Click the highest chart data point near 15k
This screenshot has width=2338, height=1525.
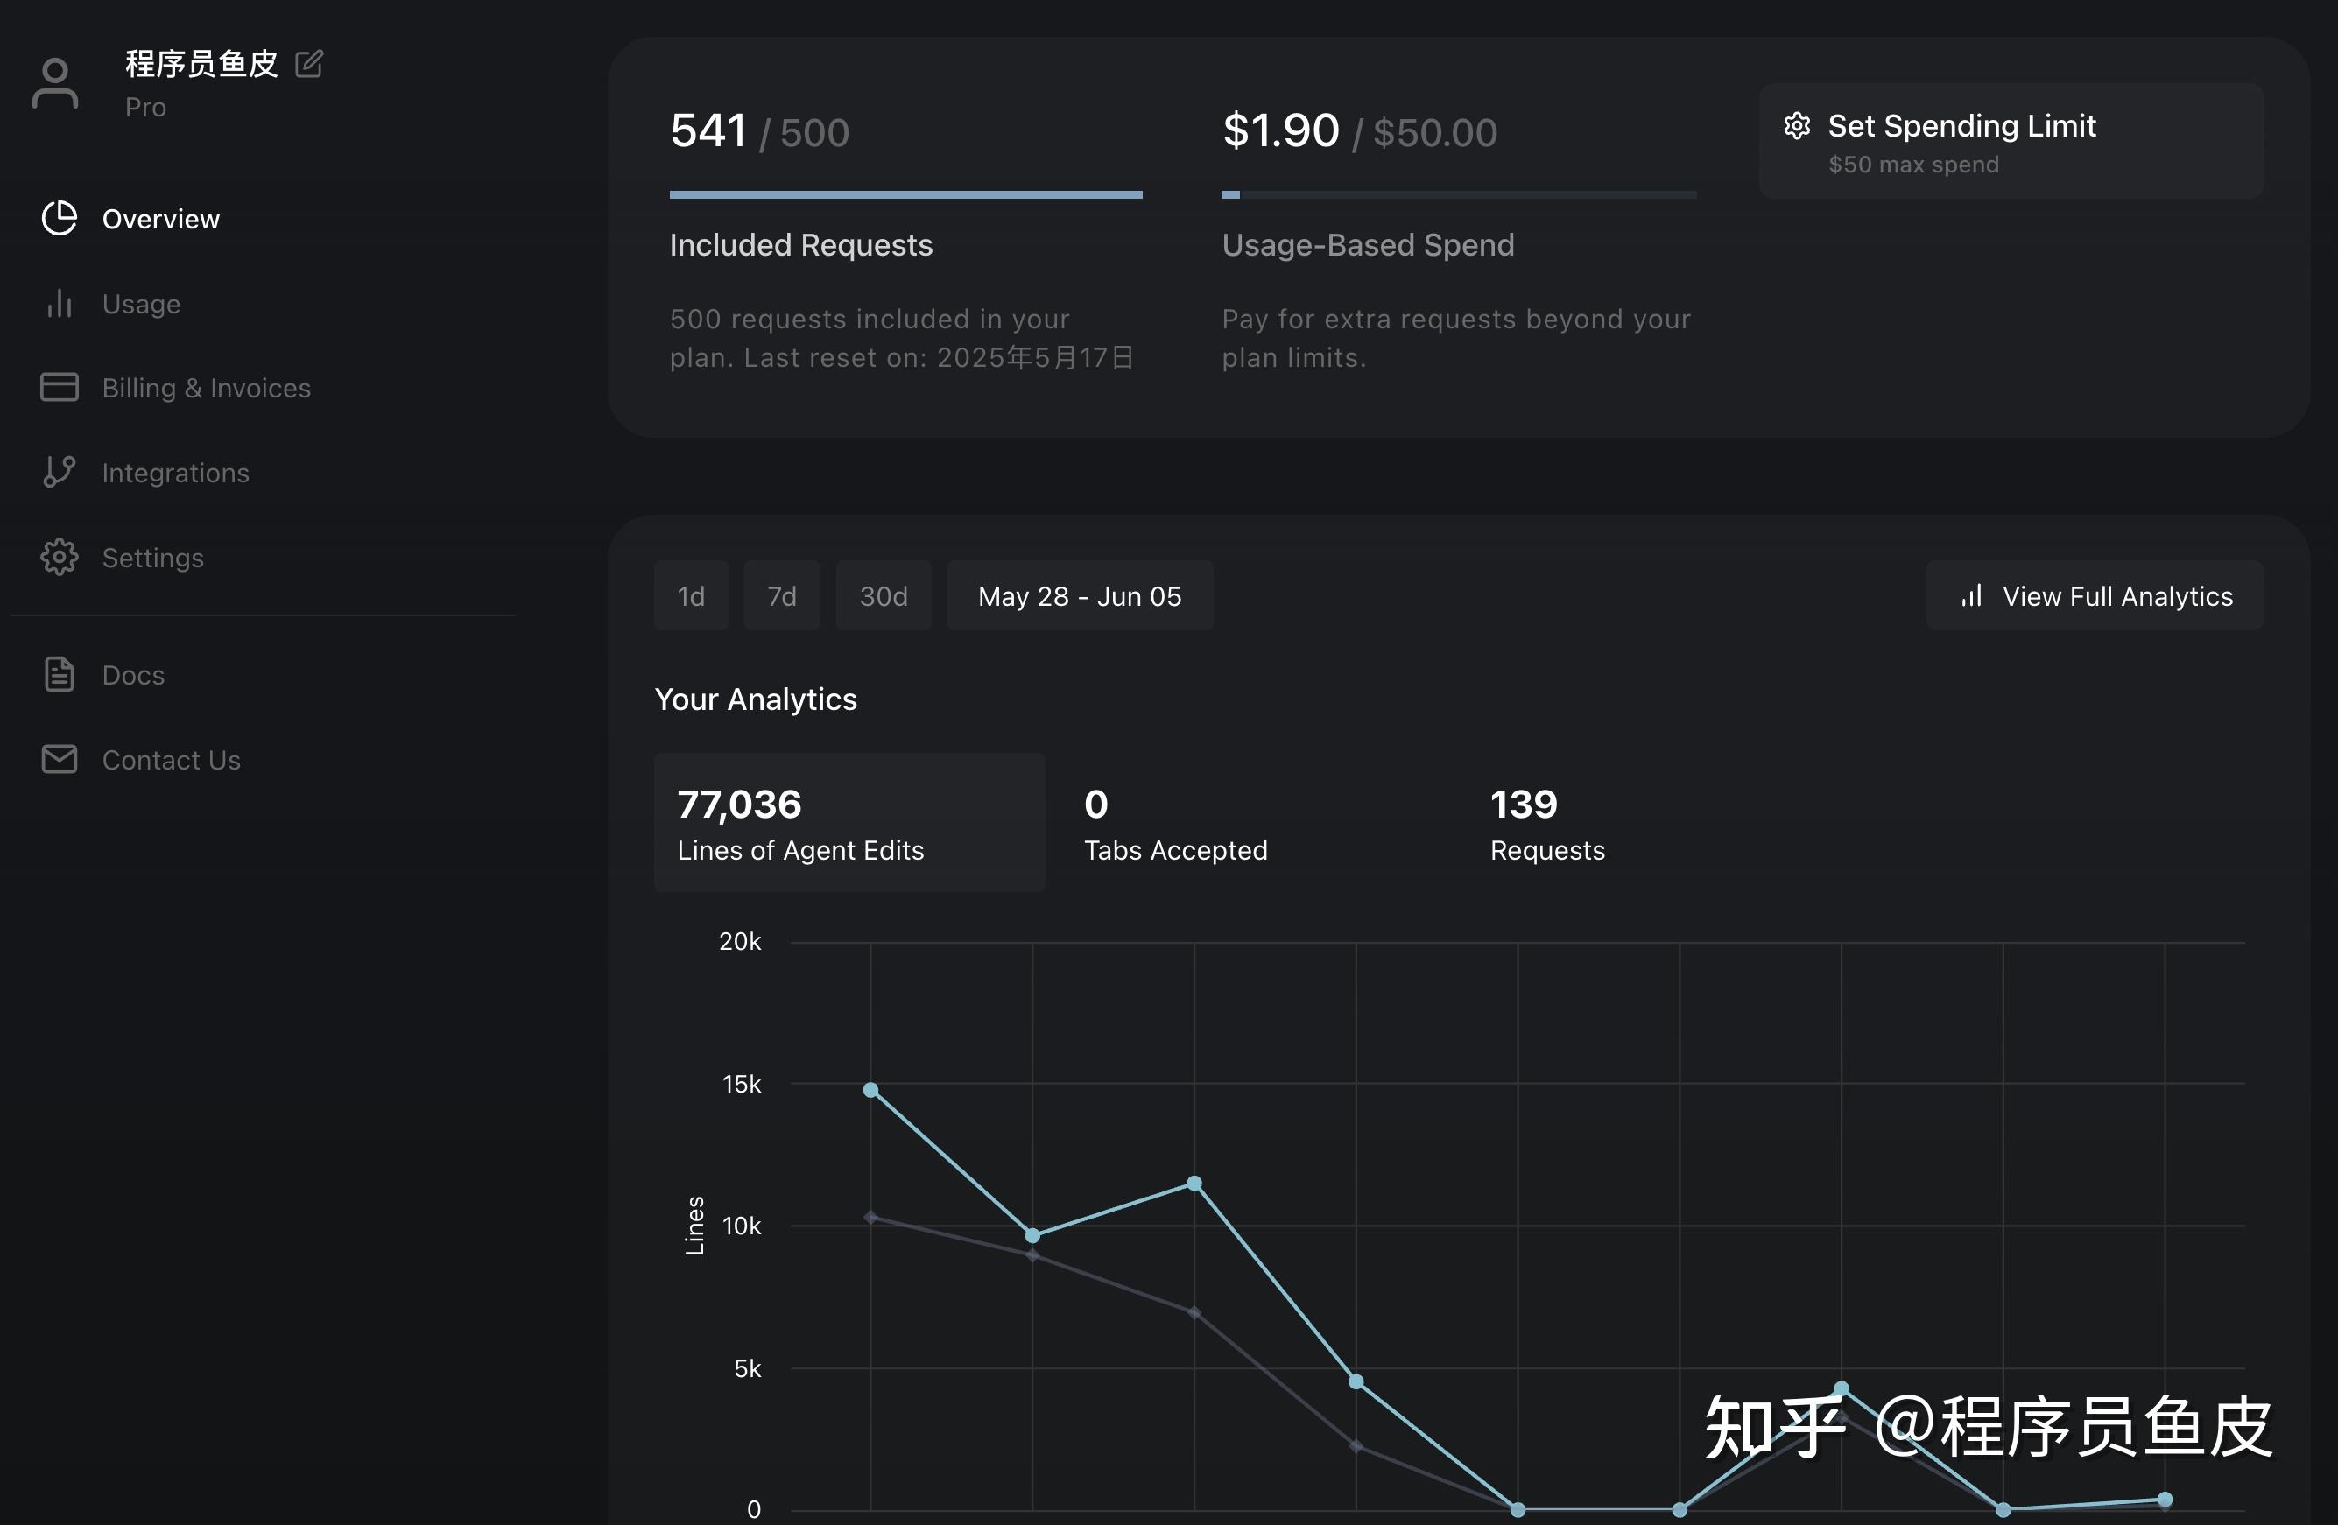[870, 1090]
